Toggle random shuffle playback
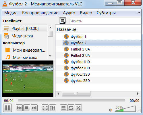 pos(78,108)
